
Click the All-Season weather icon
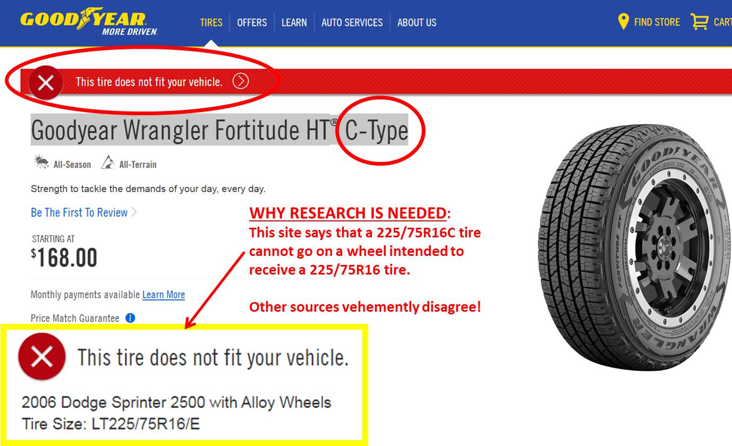click(x=41, y=162)
